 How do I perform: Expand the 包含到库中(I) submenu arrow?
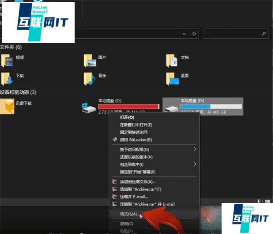(195, 164)
